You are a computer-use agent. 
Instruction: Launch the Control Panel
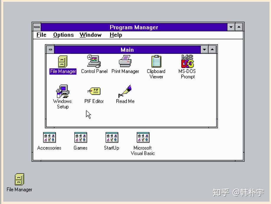pos(94,61)
